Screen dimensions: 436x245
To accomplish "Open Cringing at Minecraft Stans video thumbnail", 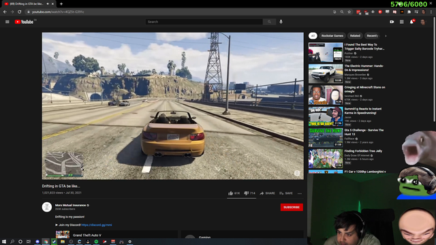I will (326, 95).
